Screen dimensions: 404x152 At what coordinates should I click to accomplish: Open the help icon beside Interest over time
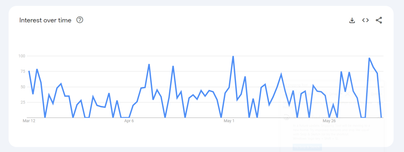tap(80, 20)
